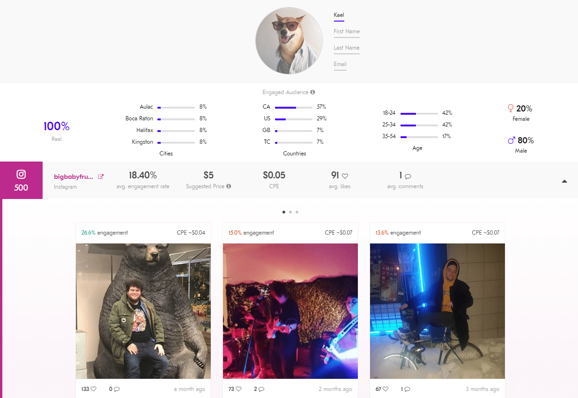Viewport: 578px width, 398px height.
Task: Click the comment bubble icon next to avg. comments
Action: pos(408,176)
